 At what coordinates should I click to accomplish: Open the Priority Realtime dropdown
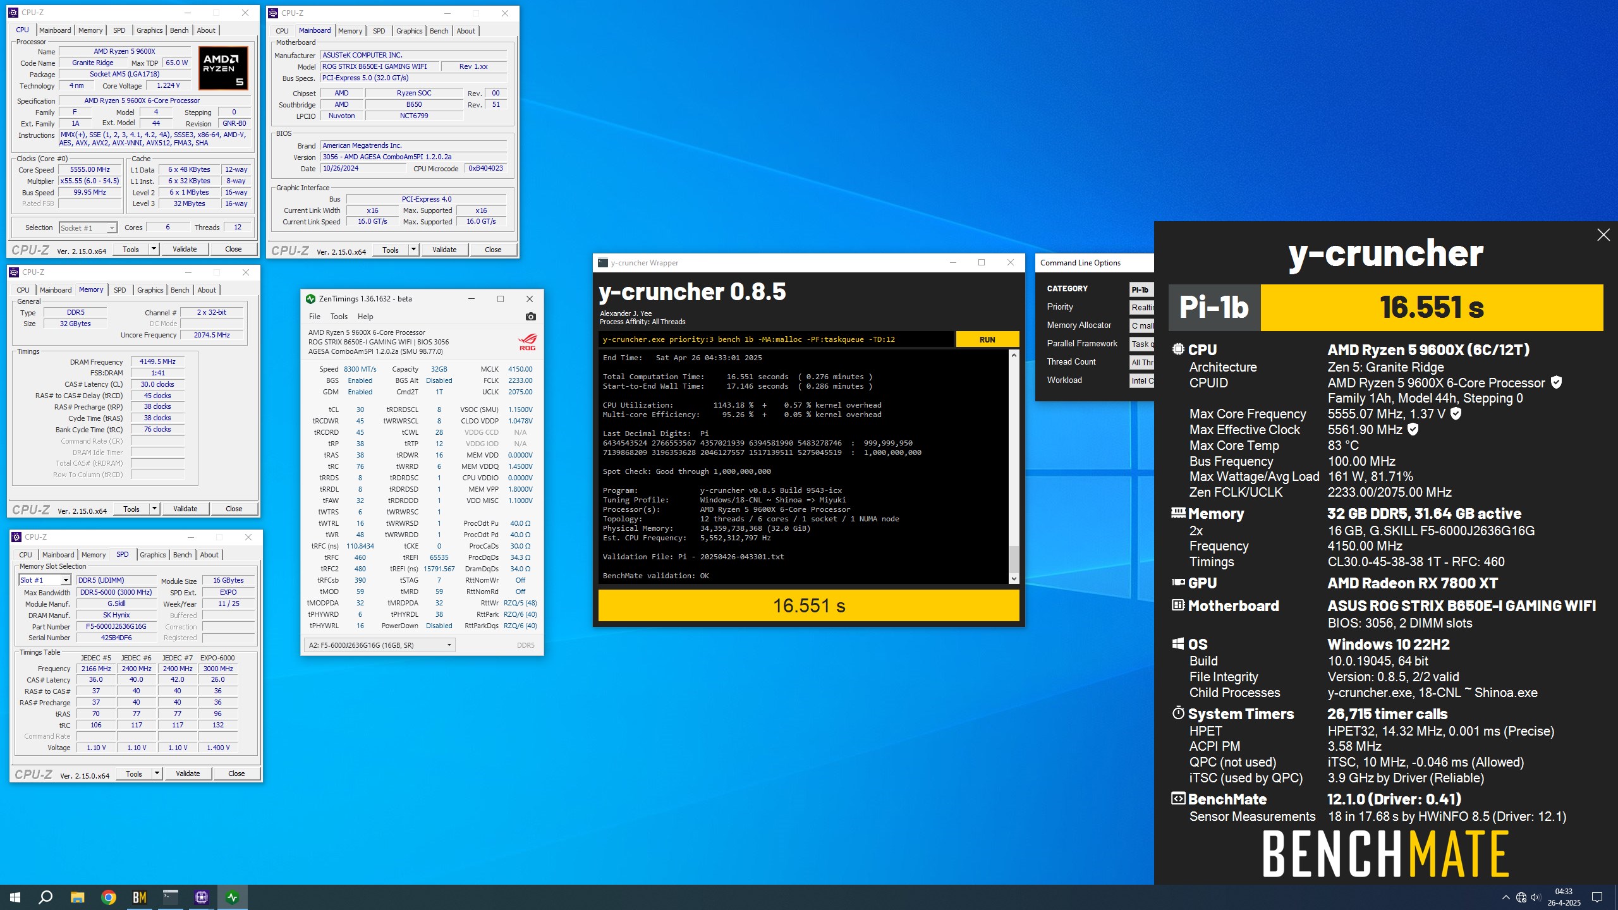click(1141, 308)
